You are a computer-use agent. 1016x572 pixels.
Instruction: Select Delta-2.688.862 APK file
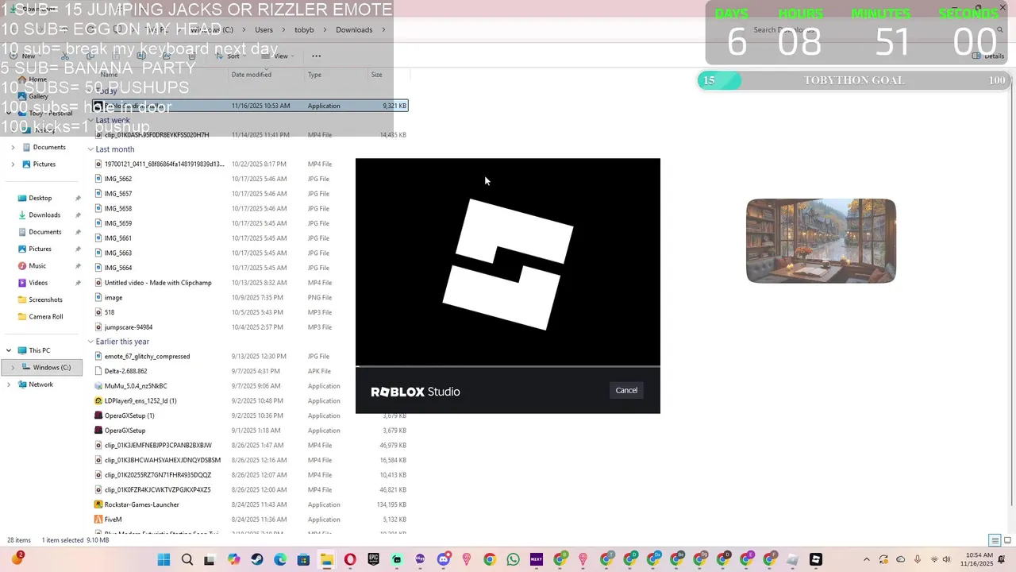point(125,371)
